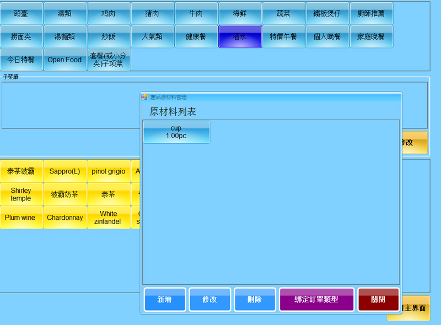The height and width of the screenshot is (325, 441).
Task: Open 绑定訂單類型 purple button
Action: click(316, 300)
